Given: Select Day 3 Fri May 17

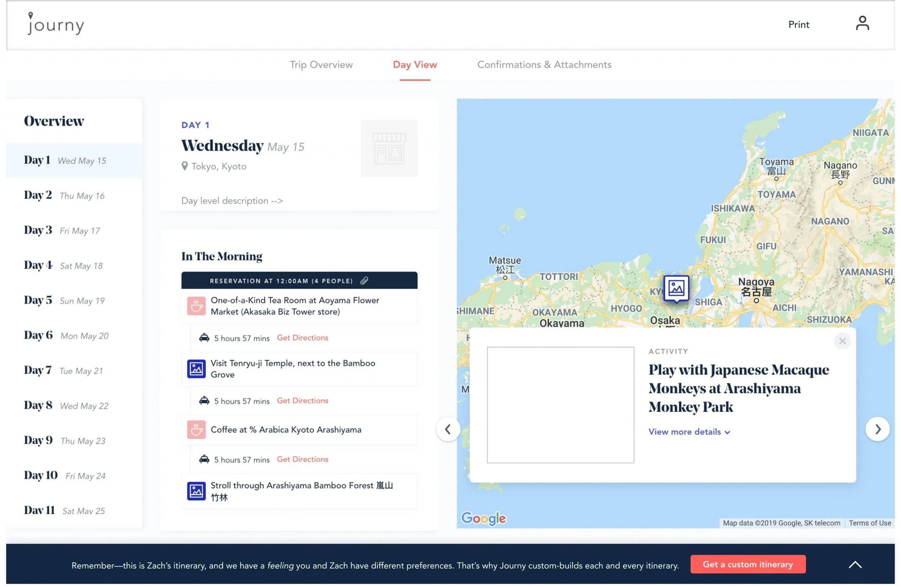Looking at the screenshot, I should pos(75,231).
